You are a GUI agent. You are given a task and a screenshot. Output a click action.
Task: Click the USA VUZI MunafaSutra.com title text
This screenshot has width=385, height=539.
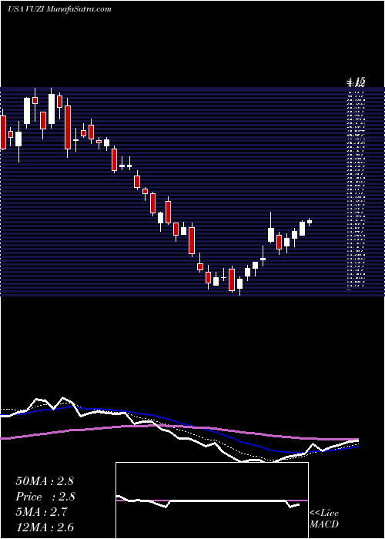(x=59, y=9)
